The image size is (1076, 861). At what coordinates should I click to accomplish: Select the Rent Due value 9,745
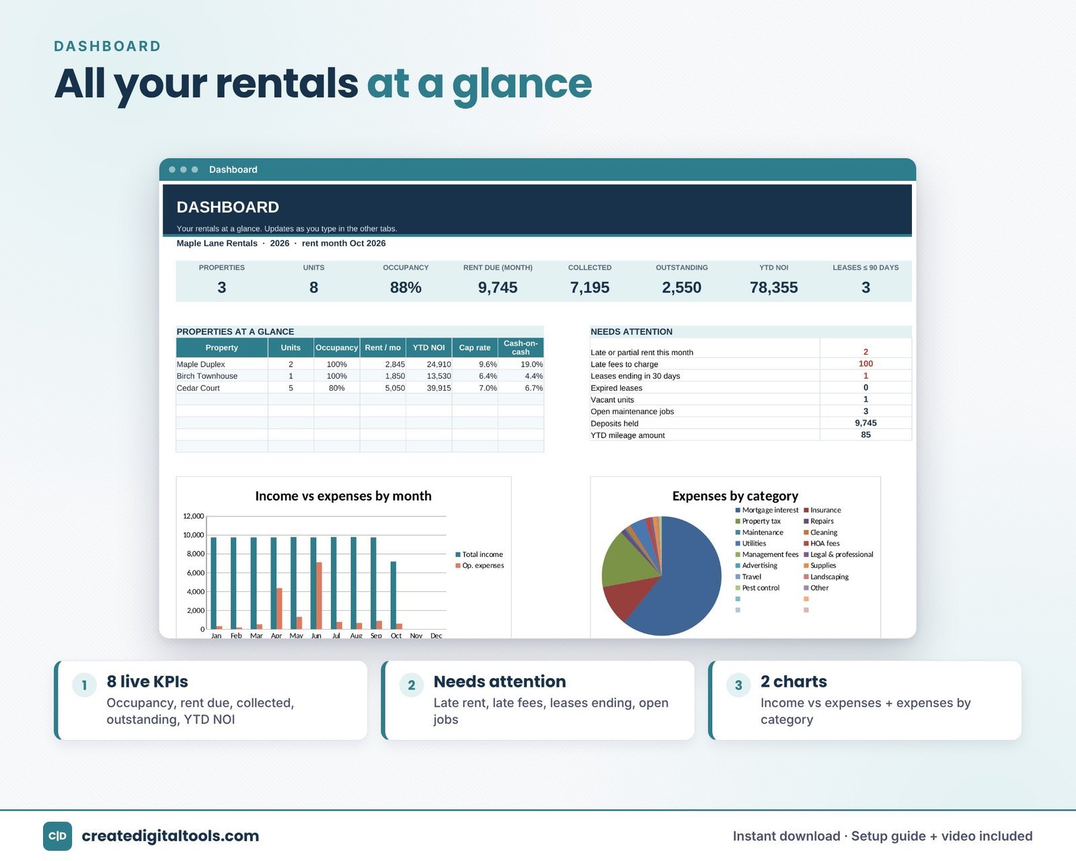click(498, 288)
